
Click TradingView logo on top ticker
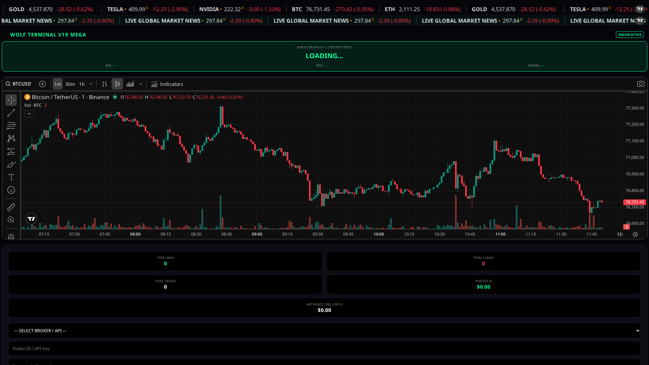pos(640,9)
